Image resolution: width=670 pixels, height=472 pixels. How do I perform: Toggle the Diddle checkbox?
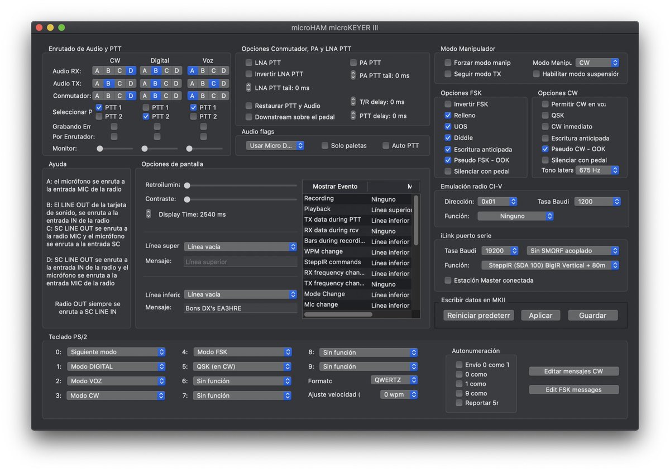448,137
